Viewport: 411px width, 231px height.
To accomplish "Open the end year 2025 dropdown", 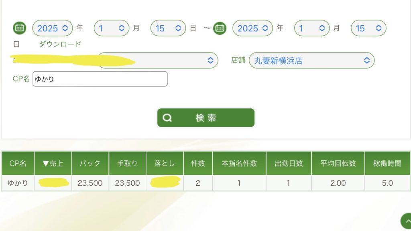I will point(253,28).
